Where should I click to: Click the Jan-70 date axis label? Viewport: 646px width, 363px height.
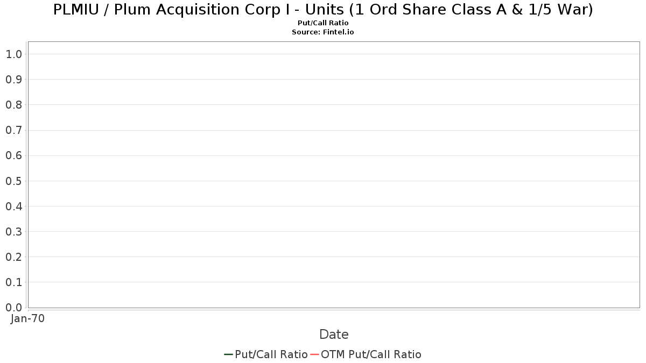pyautogui.click(x=27, y=318)
